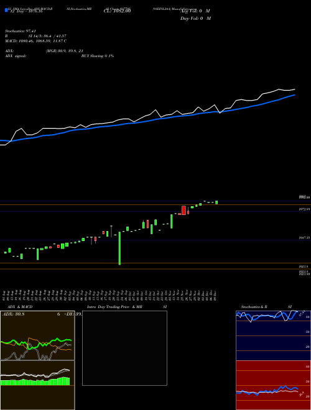Image resolution: width=311 pixels, height=410 pixels.
Task: Open the empty Intra Day Trading Price panel
Action: [124, 348]
